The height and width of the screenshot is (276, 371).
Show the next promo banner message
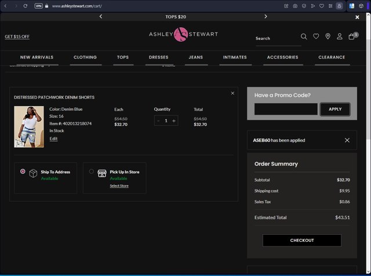[265, 16]
